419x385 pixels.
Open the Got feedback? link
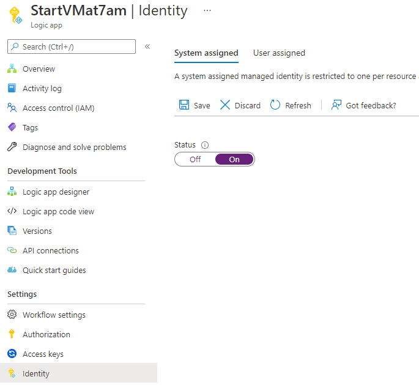pos(364,105)
